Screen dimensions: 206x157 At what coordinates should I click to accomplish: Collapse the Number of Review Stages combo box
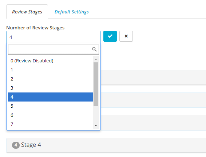pyautogui.click(x=54, y=37)
